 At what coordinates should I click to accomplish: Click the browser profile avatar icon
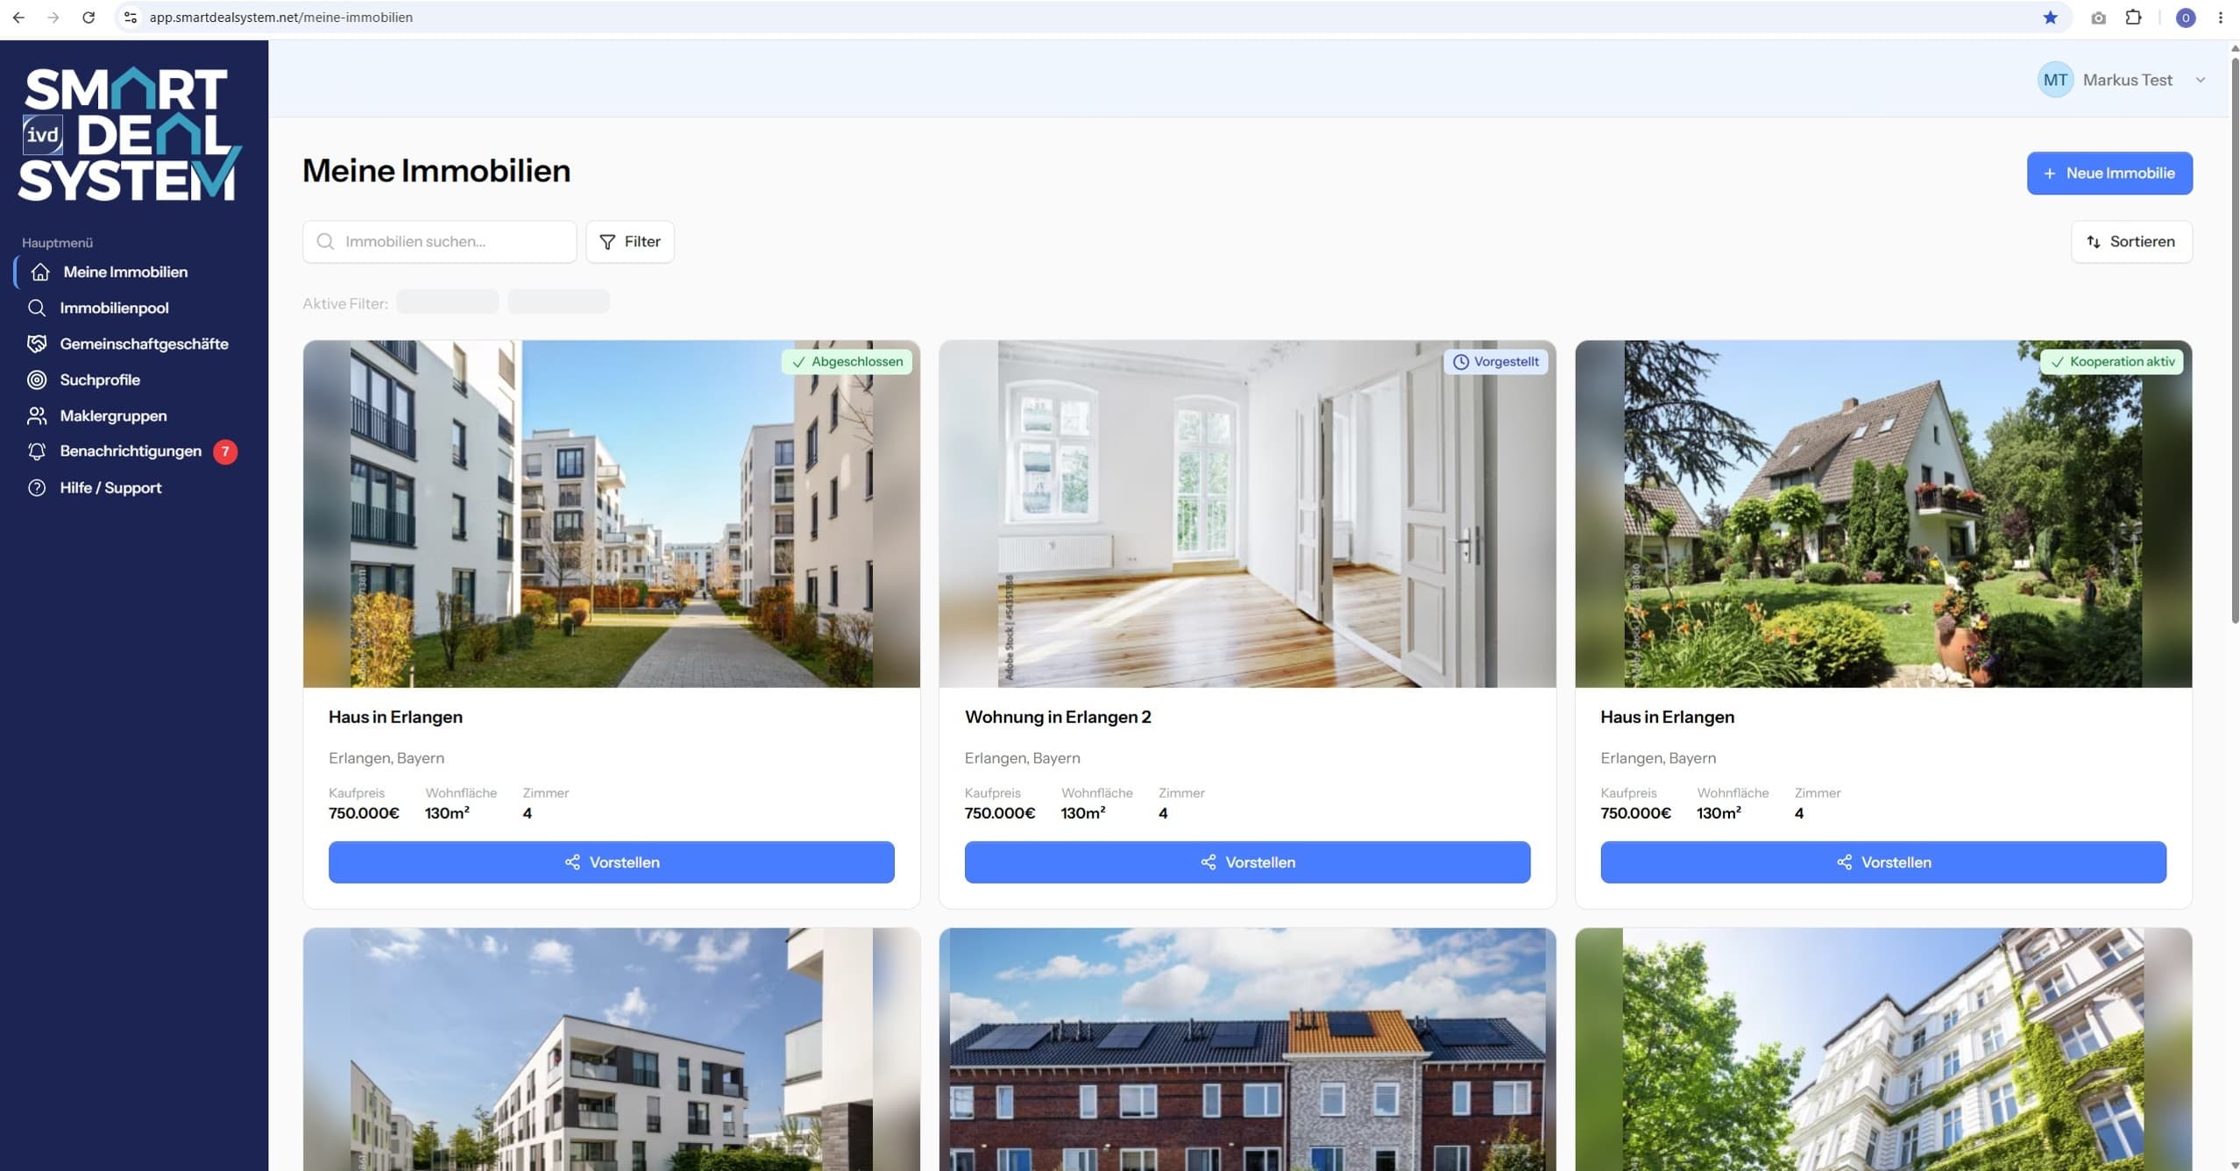pyautogui.click(x=2186, y=18)
